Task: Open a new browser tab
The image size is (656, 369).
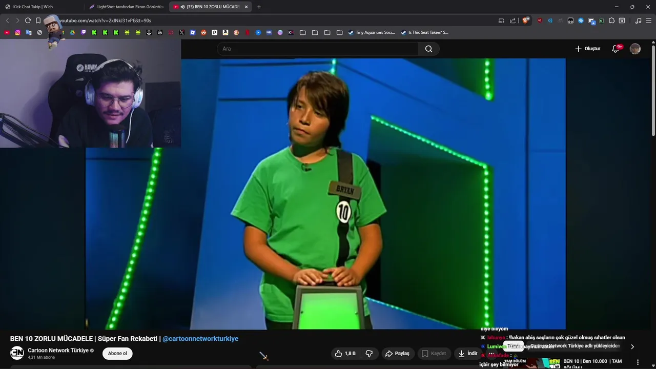Action: point(259,7)
